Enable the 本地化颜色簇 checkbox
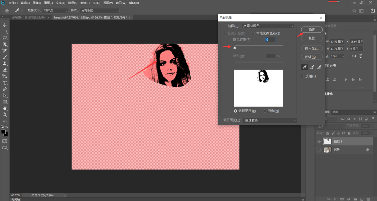 point(253,33)
